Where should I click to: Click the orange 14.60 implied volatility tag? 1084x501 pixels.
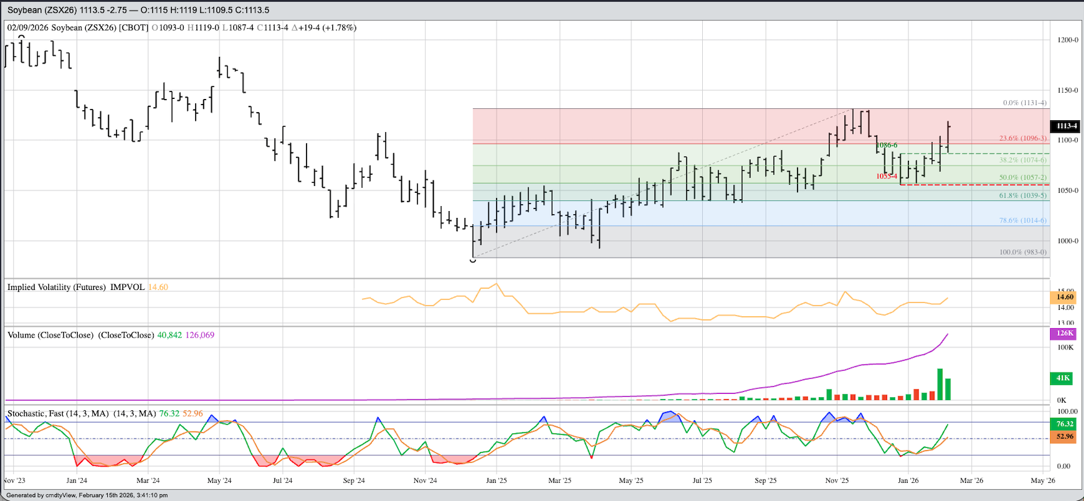pos(1065,297)
